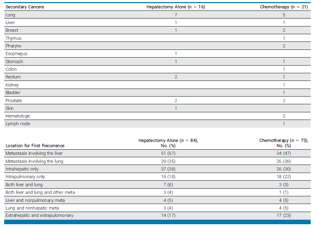
Task: Click the Intrapulmonary only row label
Action: click(25, 177)
